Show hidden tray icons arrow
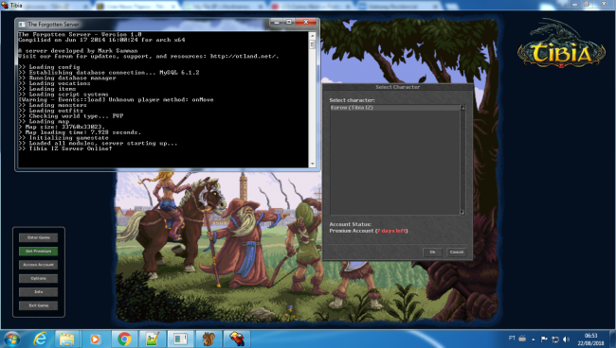This screenshot has width=616, height=348. (534, 339)
